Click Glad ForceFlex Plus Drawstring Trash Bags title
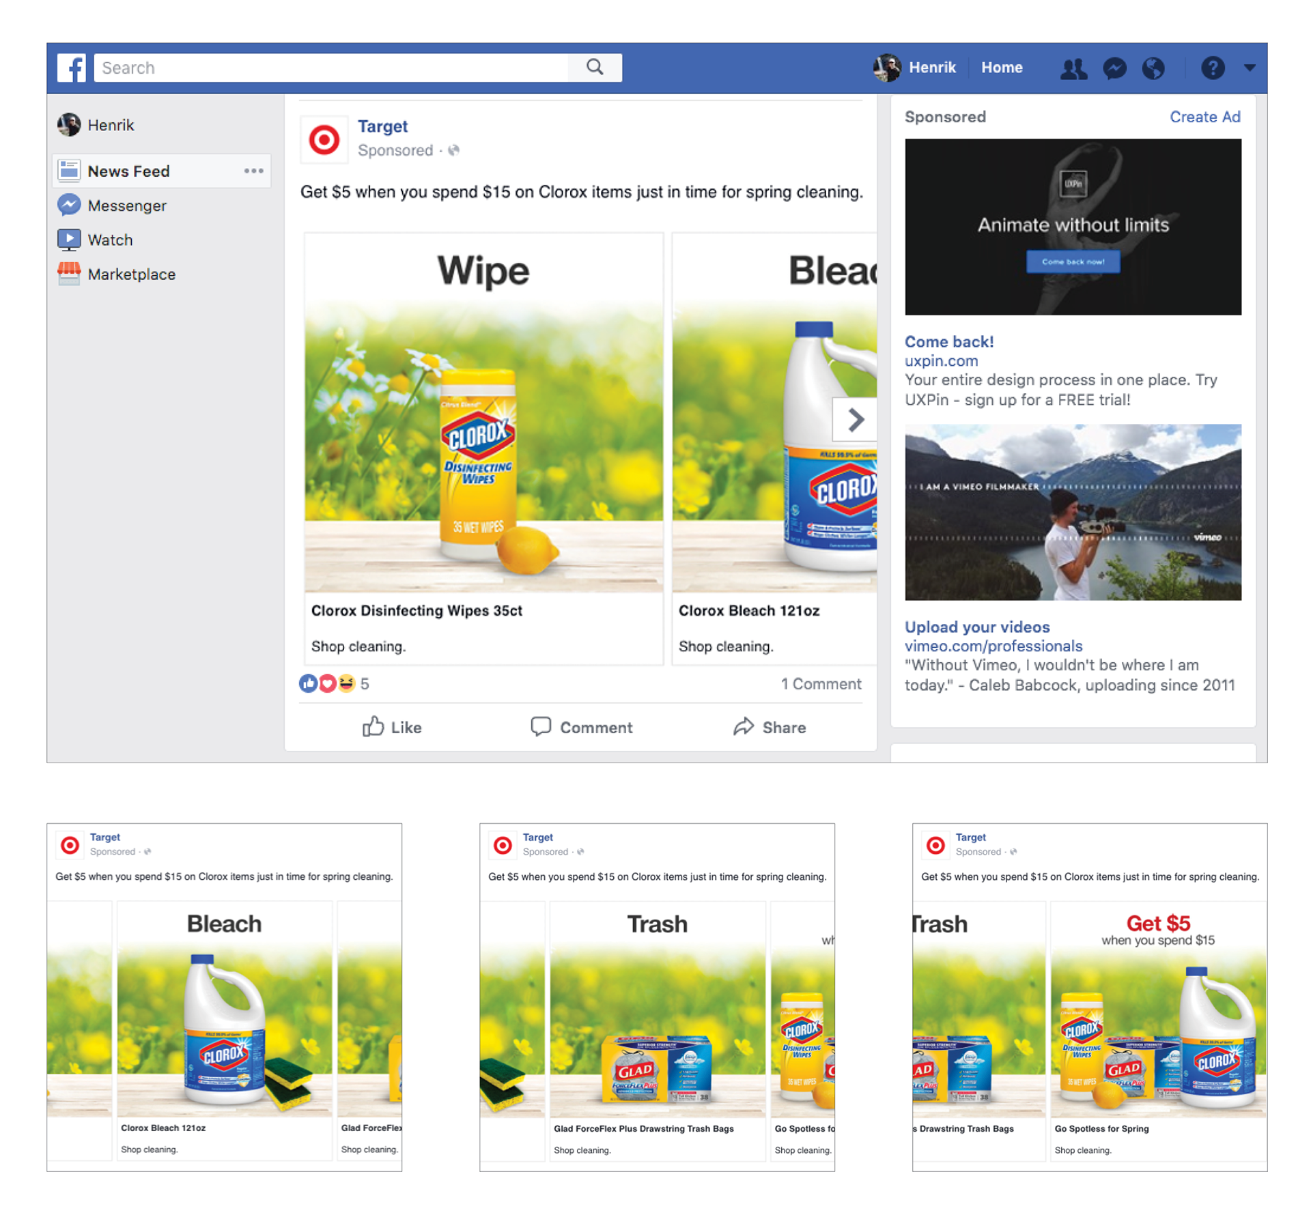The width and height of the screenshot is (1311, 1215). [x=643, y=1128]
